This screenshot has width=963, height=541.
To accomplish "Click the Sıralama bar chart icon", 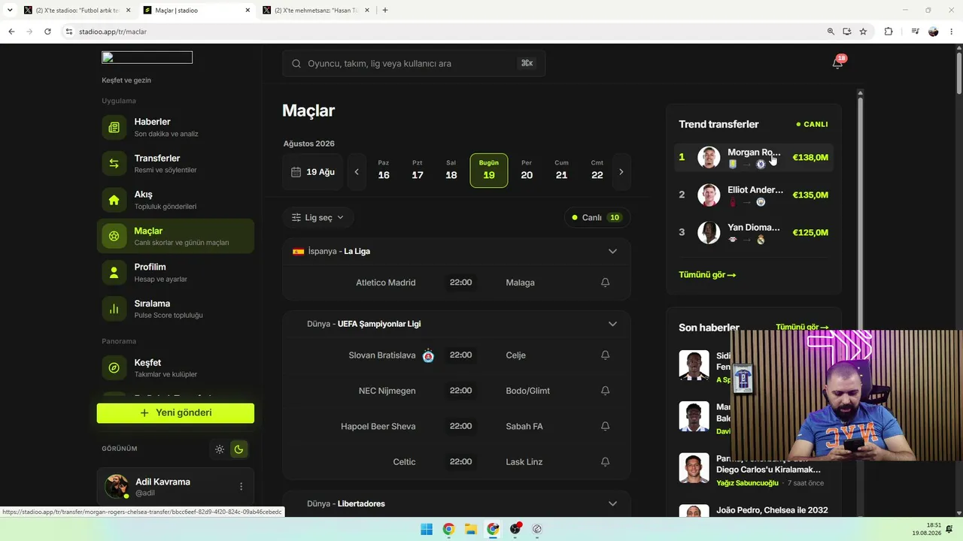I will (x=114, y=309).
